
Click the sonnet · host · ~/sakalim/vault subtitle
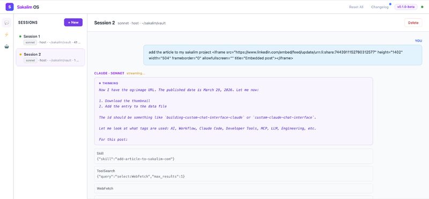click(142, 23)
